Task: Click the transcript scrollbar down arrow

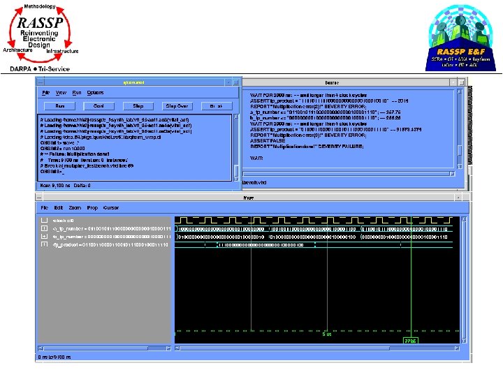Action: (236, 179)
